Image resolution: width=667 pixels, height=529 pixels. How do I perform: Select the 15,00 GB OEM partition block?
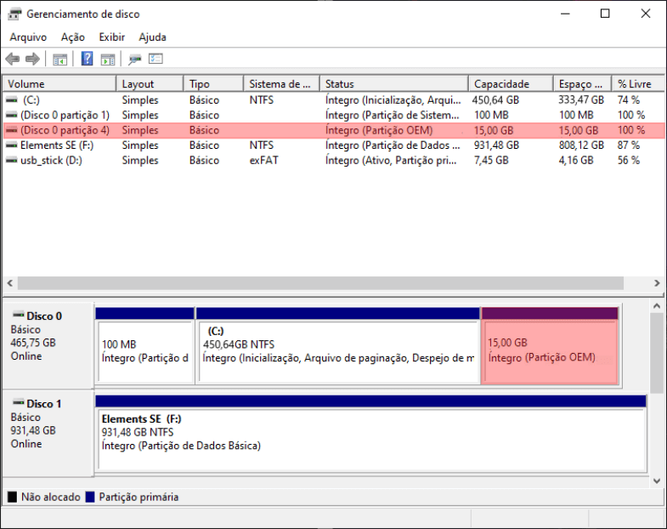pos(549,350)
